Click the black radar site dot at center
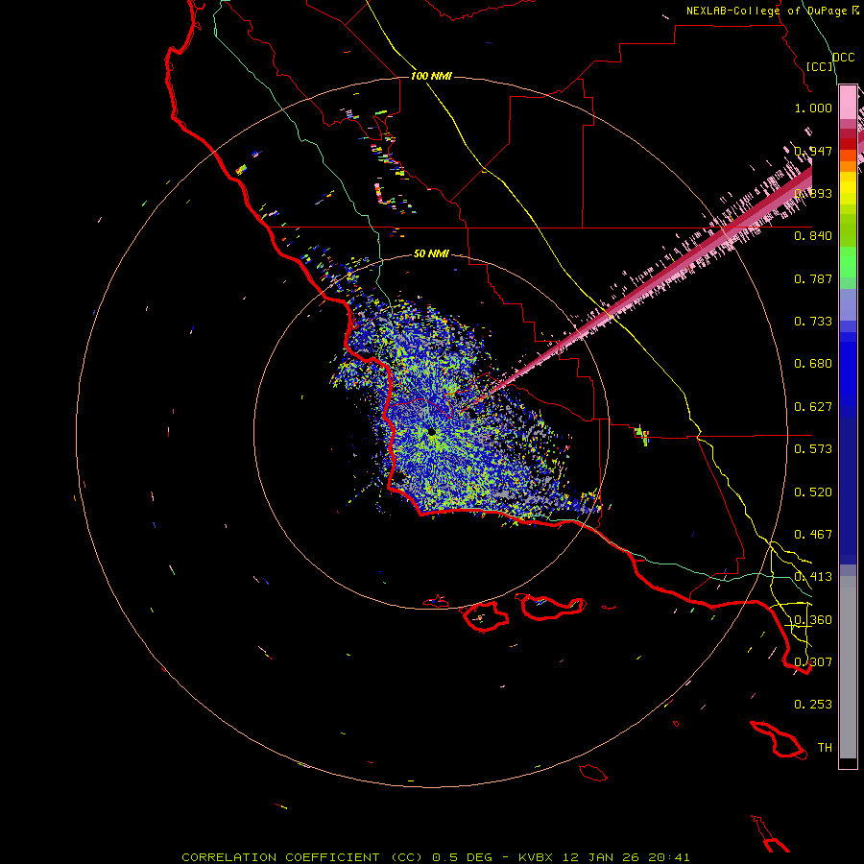Screen dimensions: 864x864 coord(431,431)
